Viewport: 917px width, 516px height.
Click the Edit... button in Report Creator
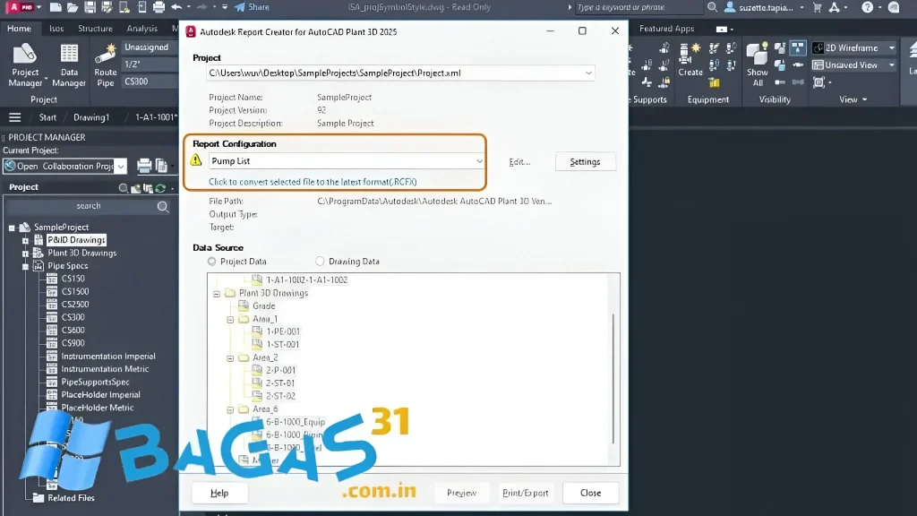click(519, 162)
